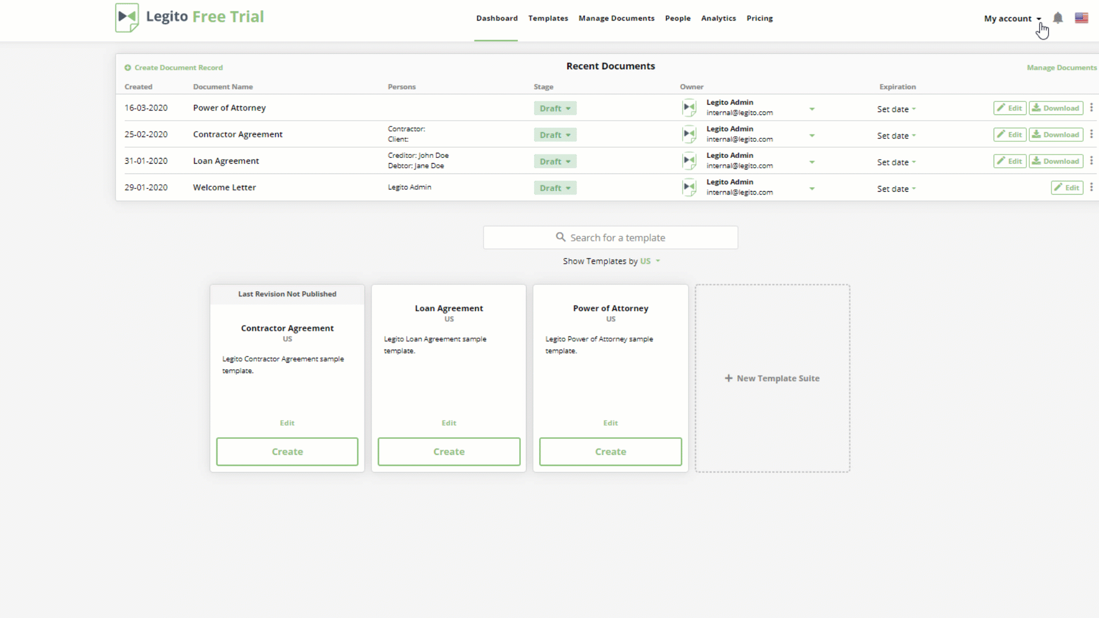Open My account dropdown
1099x618 pixels.
[1013, 18]
